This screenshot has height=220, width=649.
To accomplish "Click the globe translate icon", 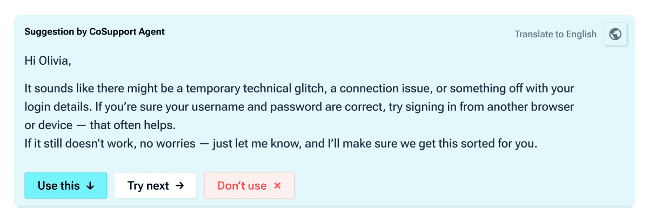I will (x=615, y=35).
